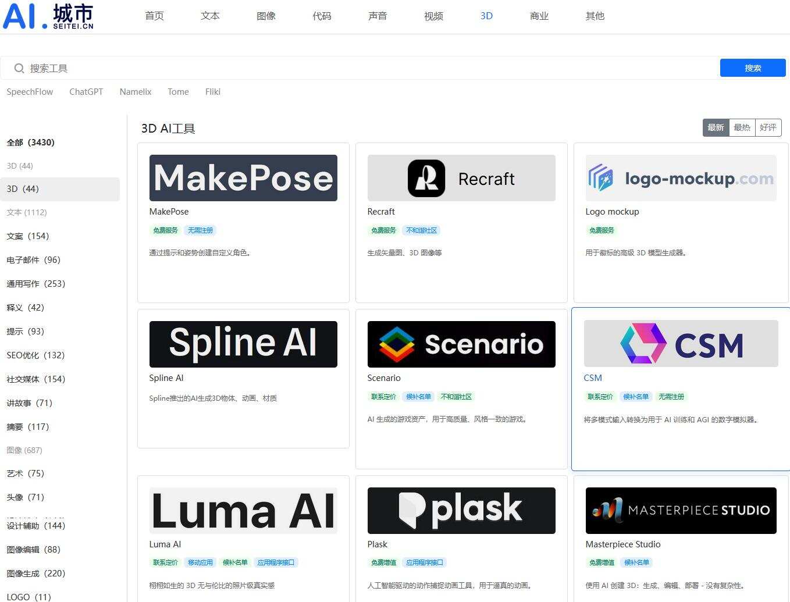Click the Scenario title link
The height and width of the screenshot is (602, 790).
(384, 378)
